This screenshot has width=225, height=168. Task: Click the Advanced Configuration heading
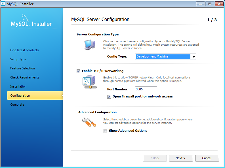(97, 112)
